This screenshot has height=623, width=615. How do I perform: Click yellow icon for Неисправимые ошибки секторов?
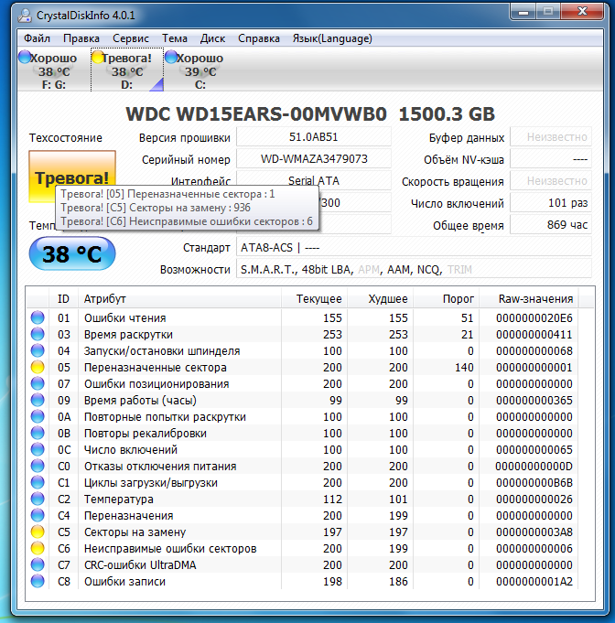click(38, 548)
